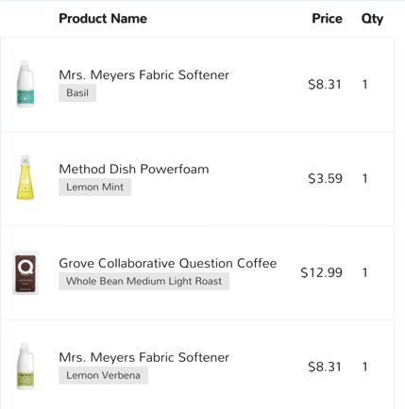Screen dimensions: 405x409
Task: Click the quantity of Basil fabric softener
Action: (x=364, y=84)
